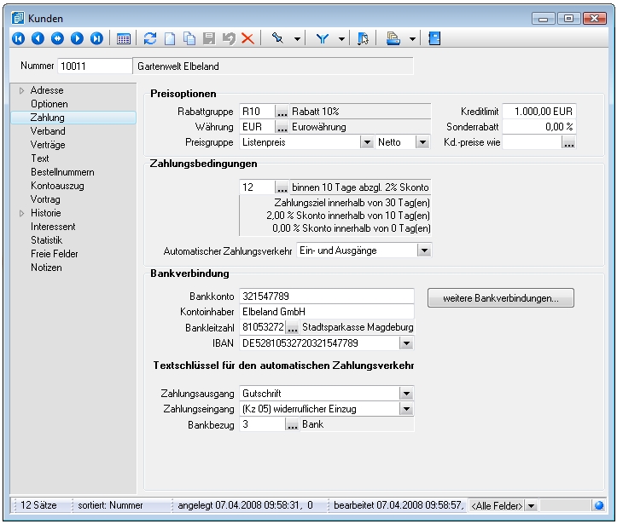The width and height of the screenshot is (617, 524).
Task: Expand the Adresse tree node
Action: point(21,90)
